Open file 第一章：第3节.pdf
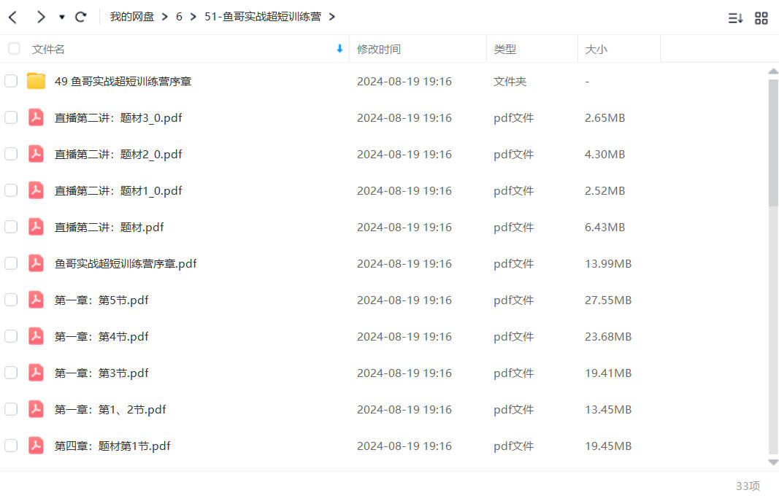The image size is (779, 501). coord(101,373)
